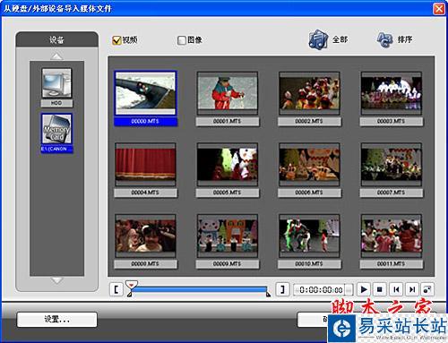Click the timecode field 0:00:00:00

click(320, 290)
